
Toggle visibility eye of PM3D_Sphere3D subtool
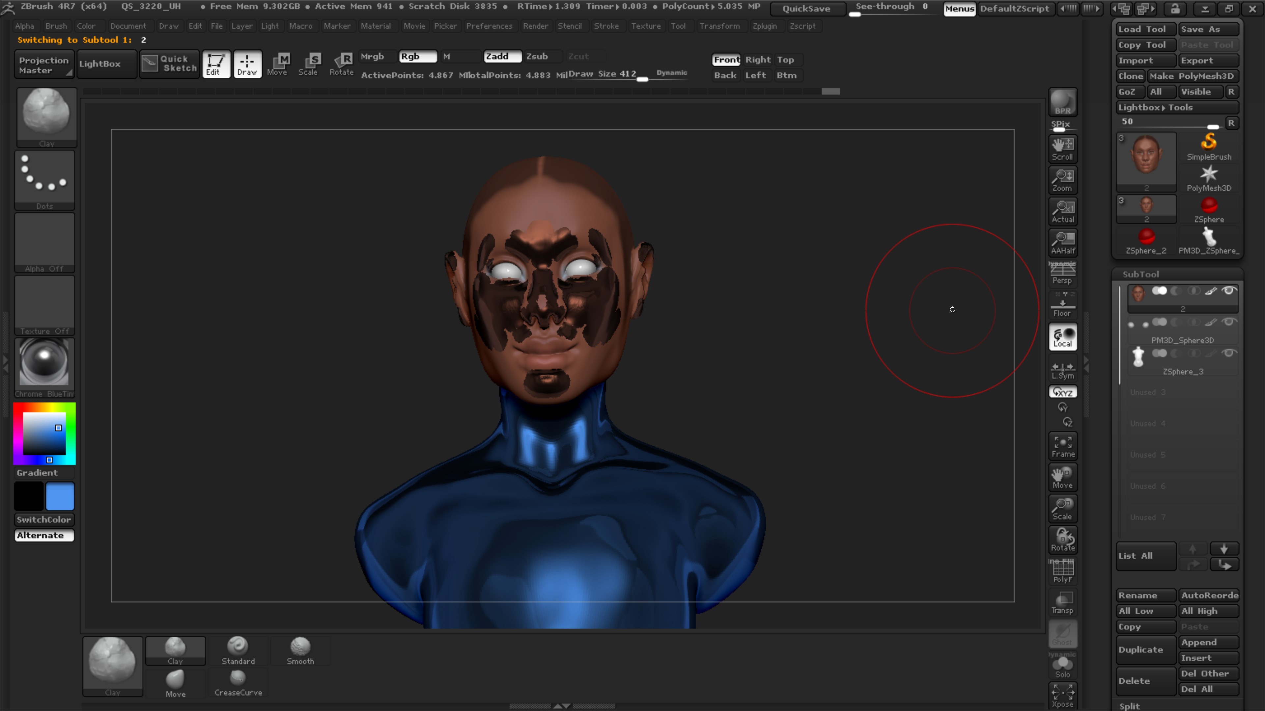point(1229,322)
